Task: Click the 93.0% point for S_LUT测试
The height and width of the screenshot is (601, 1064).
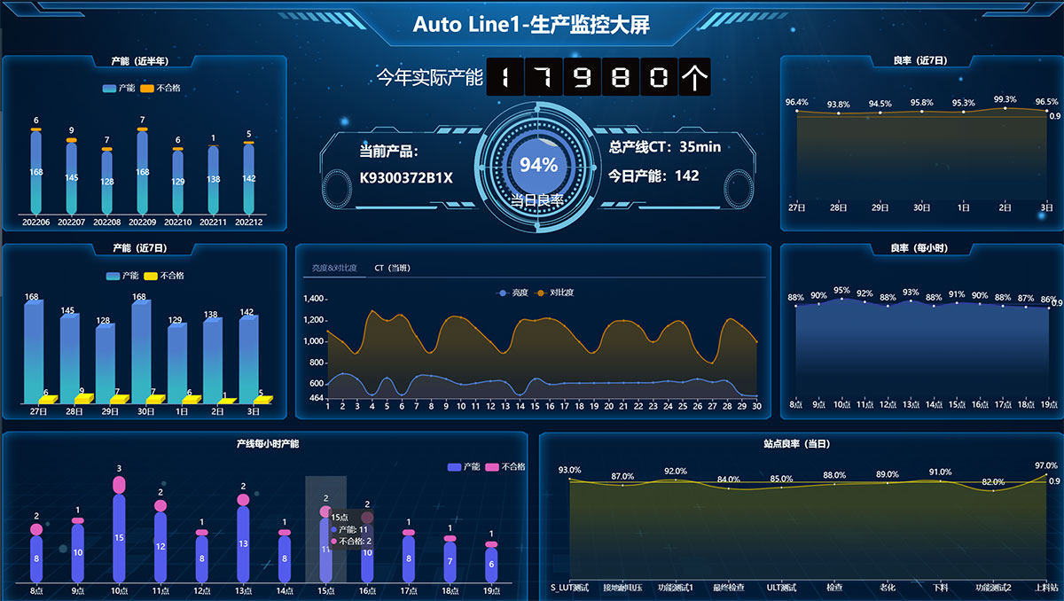Action: (570, 480)
